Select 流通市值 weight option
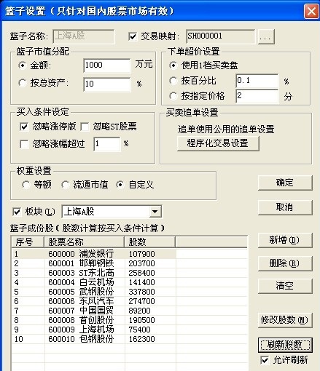Image resolution: width=320 pixels, height=371 pixels. point(65,185)
